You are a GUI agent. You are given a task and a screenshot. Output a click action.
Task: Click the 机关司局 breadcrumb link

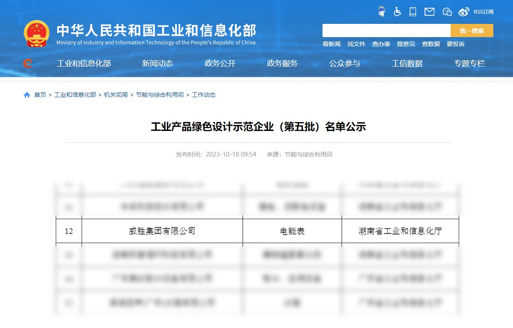pyautogui.click(x=116, y=95)
